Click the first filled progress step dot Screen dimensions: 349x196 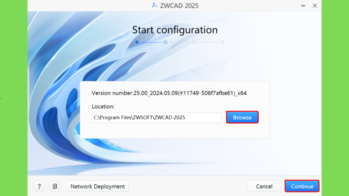[x=137, y=42]
